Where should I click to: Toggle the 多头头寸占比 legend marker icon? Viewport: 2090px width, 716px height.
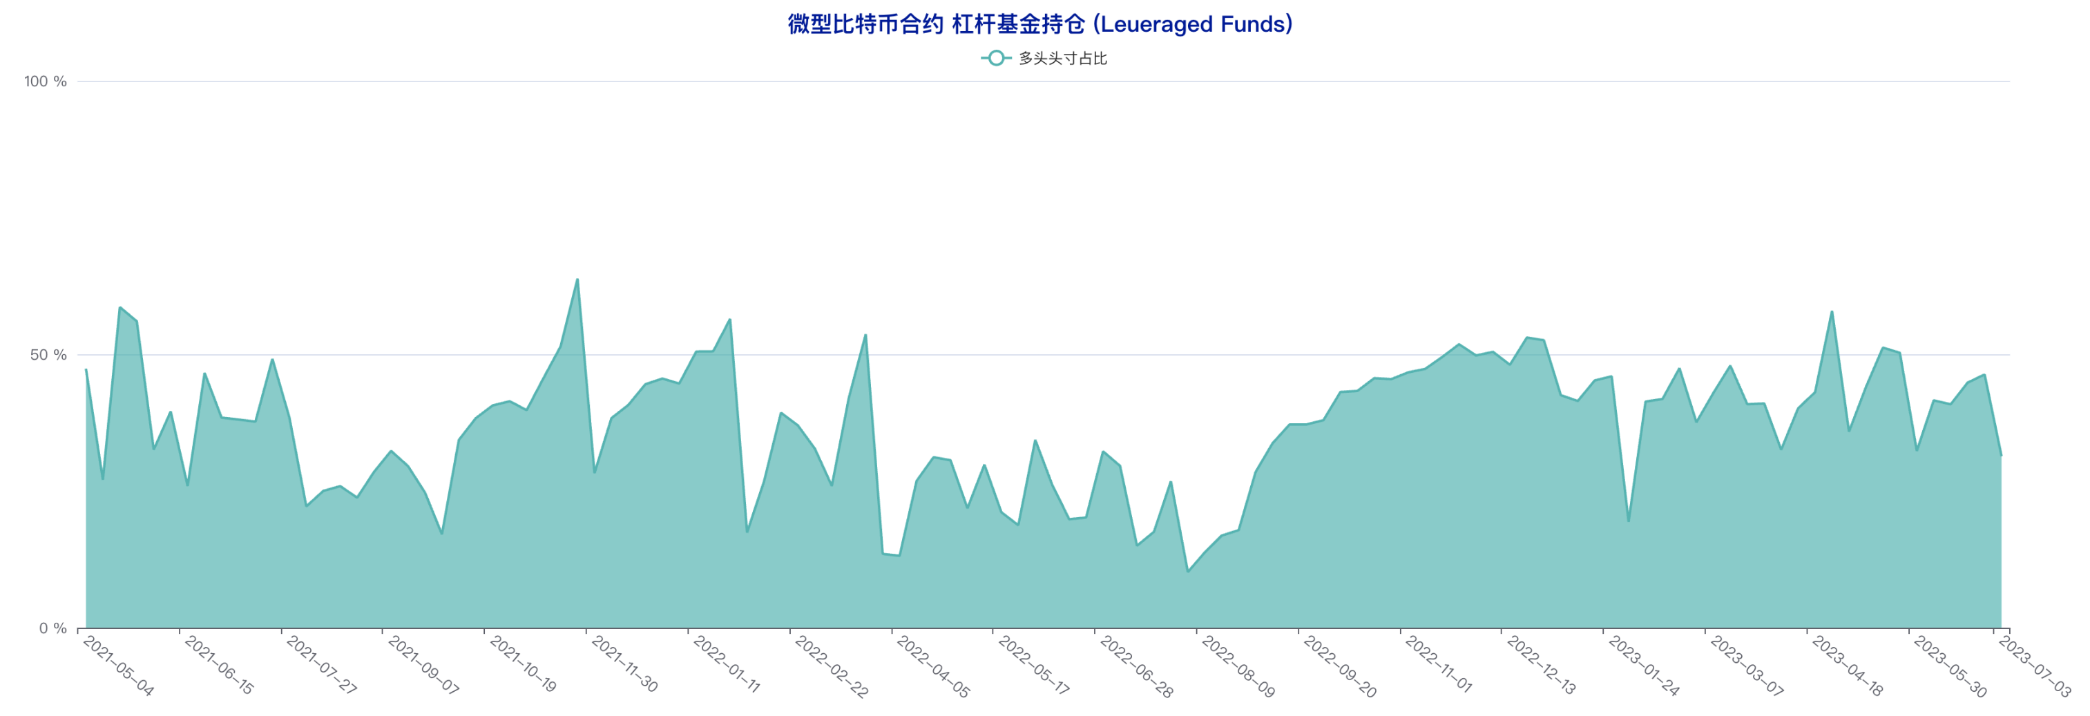point(995,59)
